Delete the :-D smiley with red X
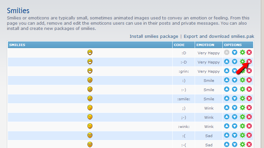The width and height of the screenshot is (264, 148). click(249, 62)
